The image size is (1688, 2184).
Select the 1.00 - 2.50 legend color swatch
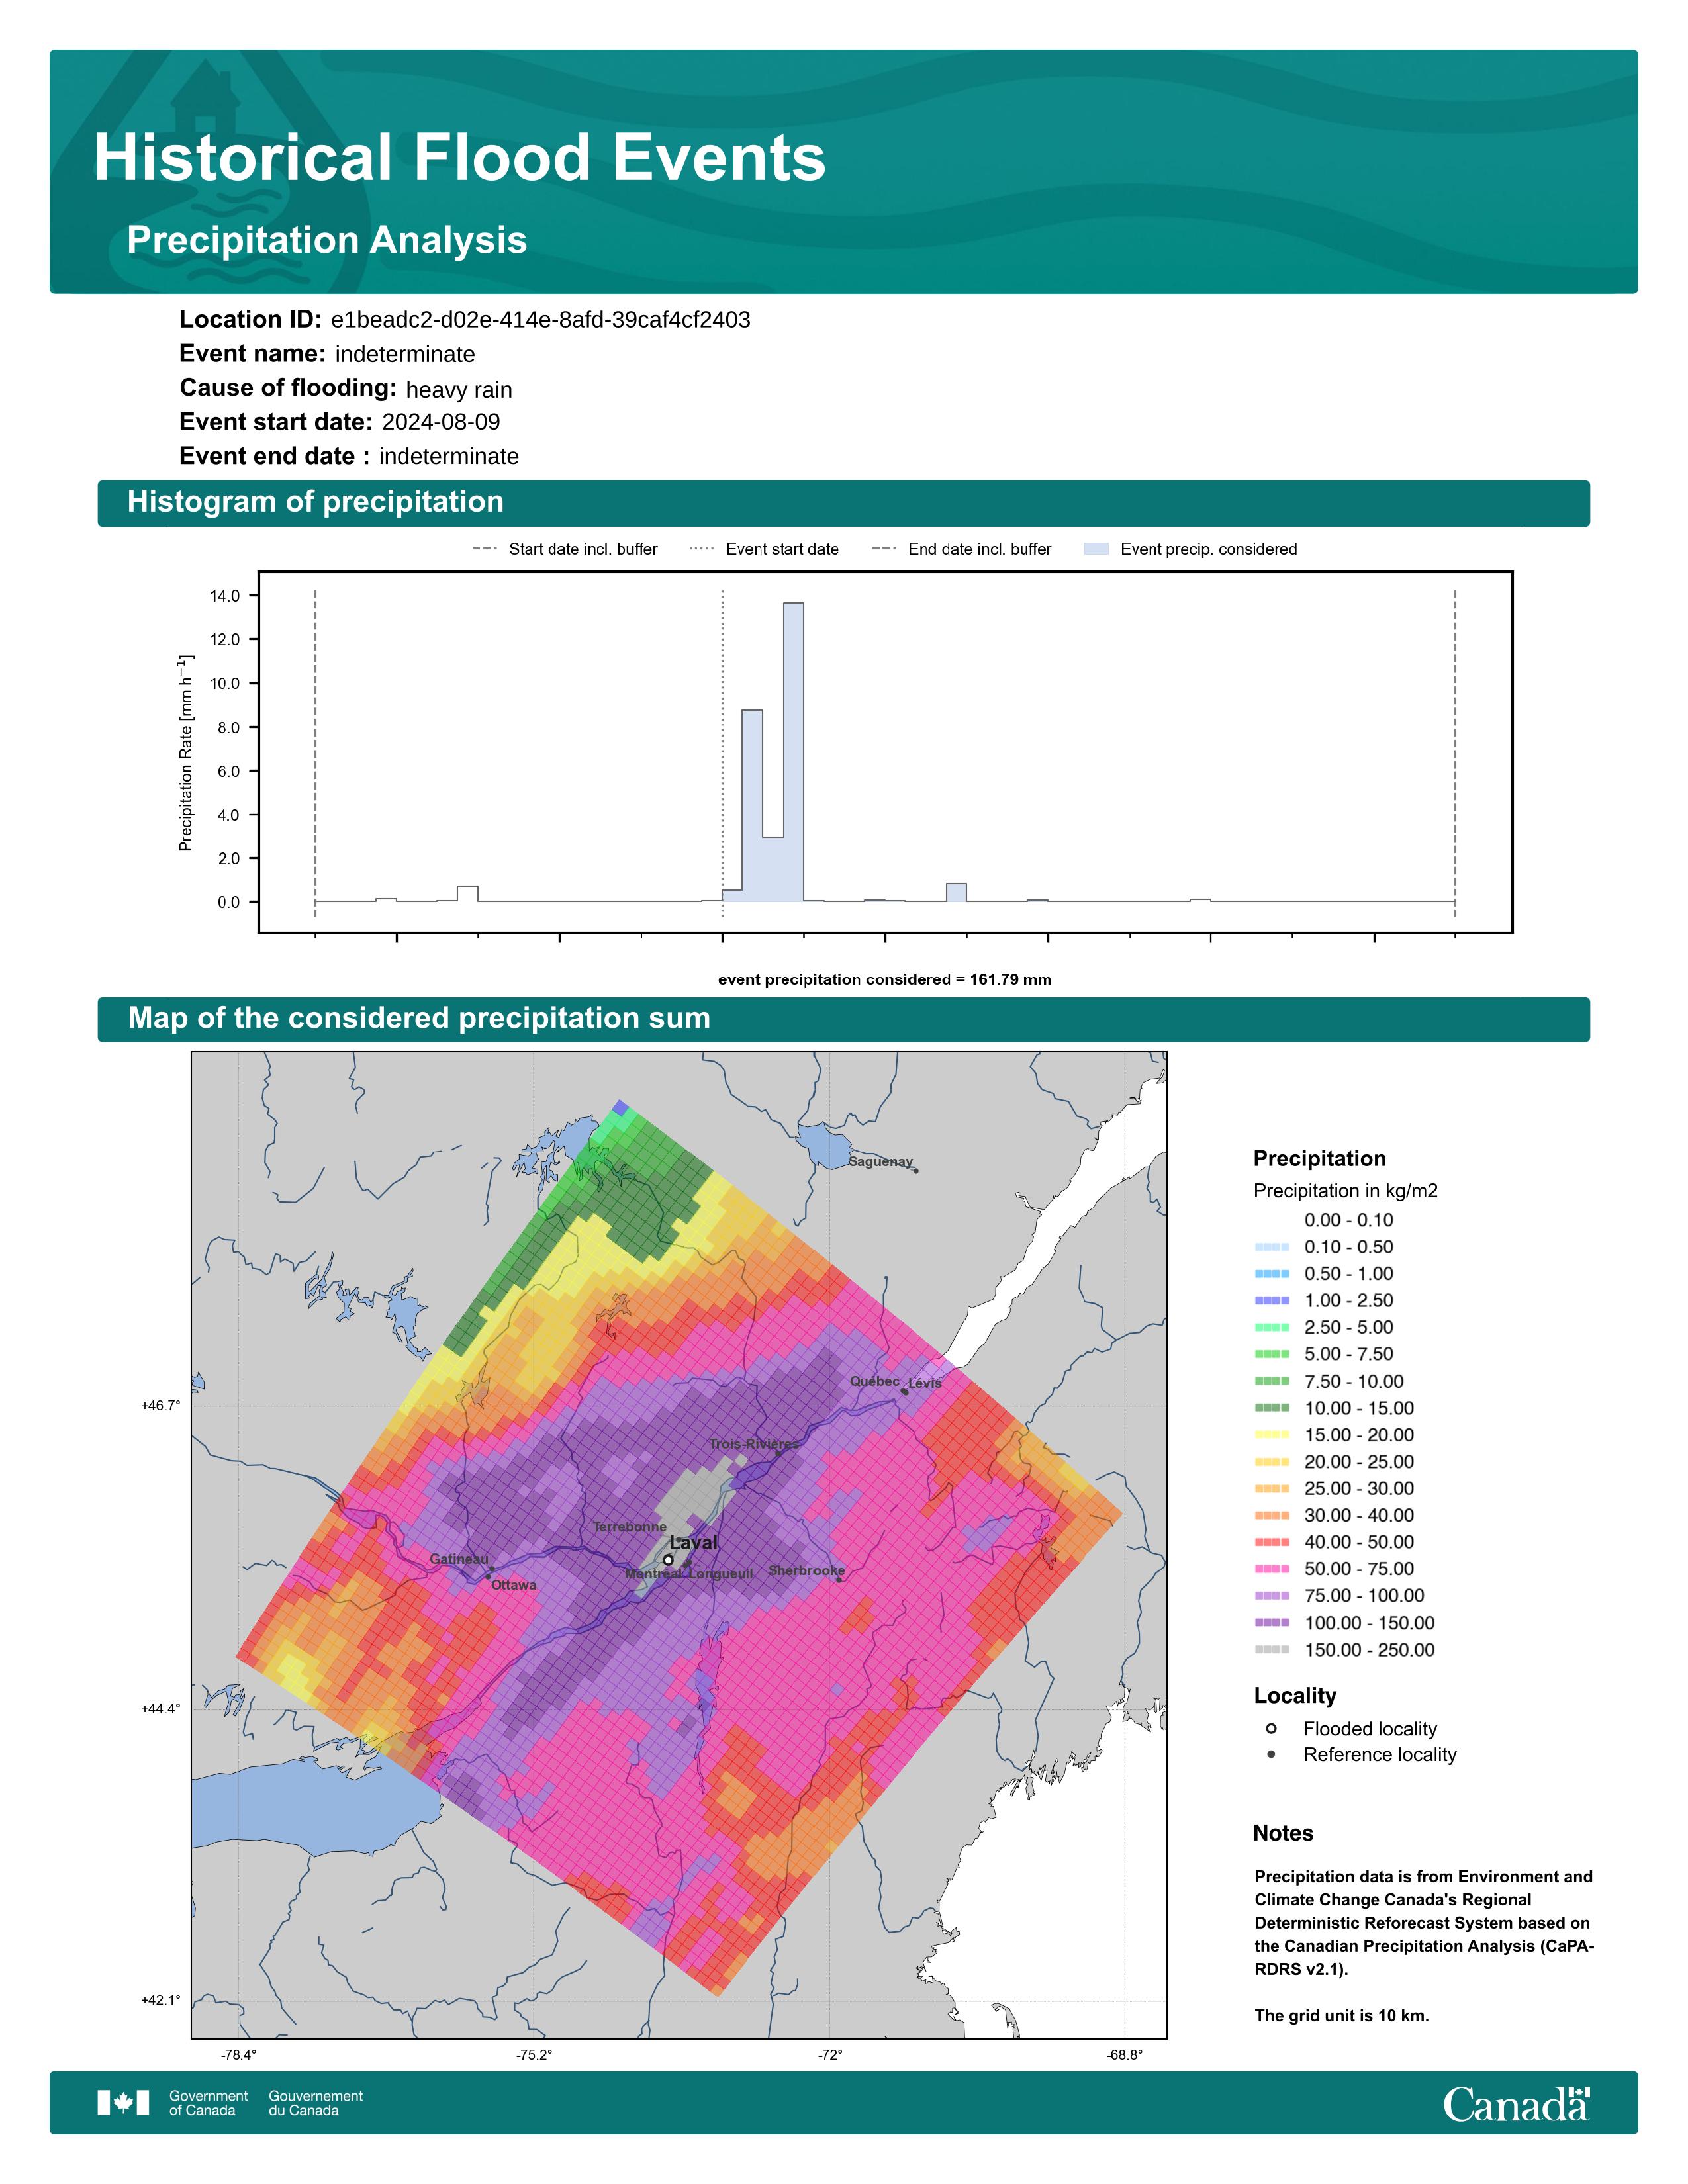point(1272,1301)
